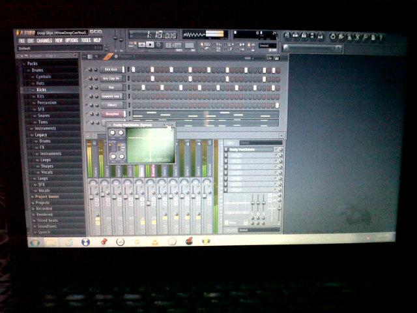Expand the Snares folder in browser

pyautogui.click(x=44, y=116)
